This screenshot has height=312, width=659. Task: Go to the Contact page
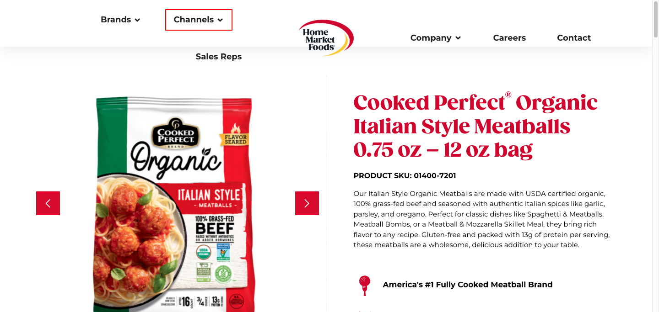(x=574, y=38)
